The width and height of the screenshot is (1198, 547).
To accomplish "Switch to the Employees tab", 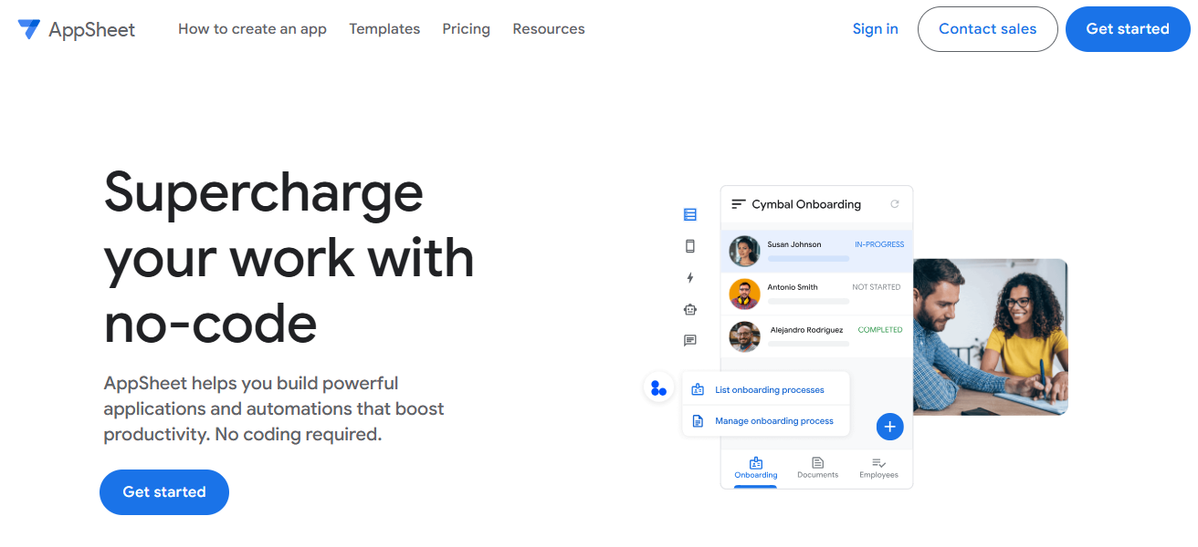I will (x=878, y=469).
